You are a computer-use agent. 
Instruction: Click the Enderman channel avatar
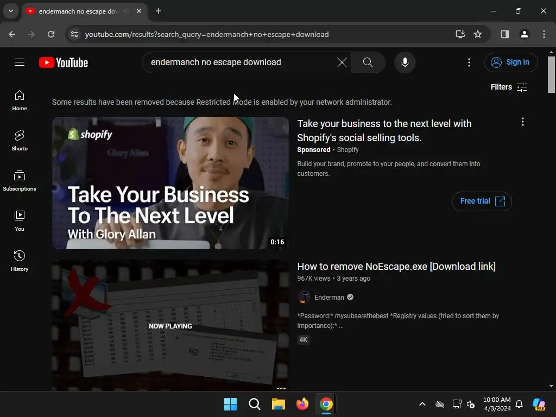click(304, 297)
